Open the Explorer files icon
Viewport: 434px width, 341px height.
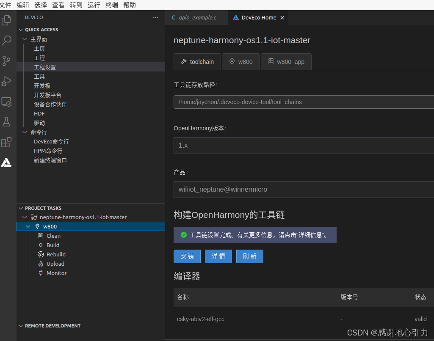pyautogui.click(x=6, y=20)
